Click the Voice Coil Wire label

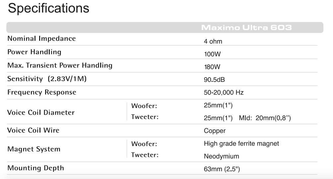tap(33, 130)
